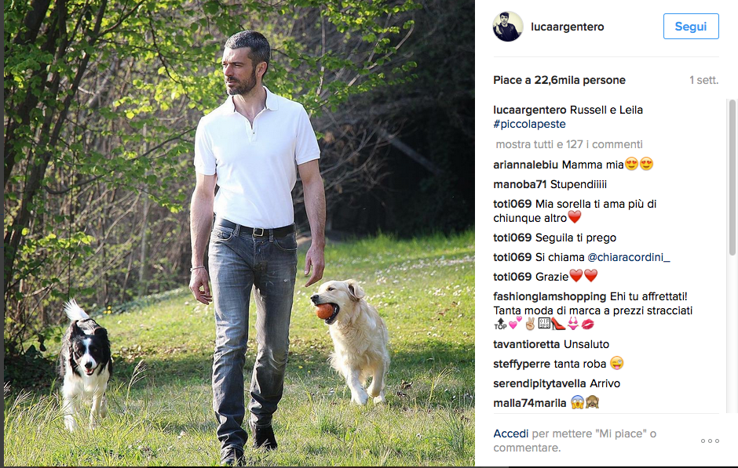Expand all 127 comments link
Viewport: 738px width, 468px height.
pos(569,144)
